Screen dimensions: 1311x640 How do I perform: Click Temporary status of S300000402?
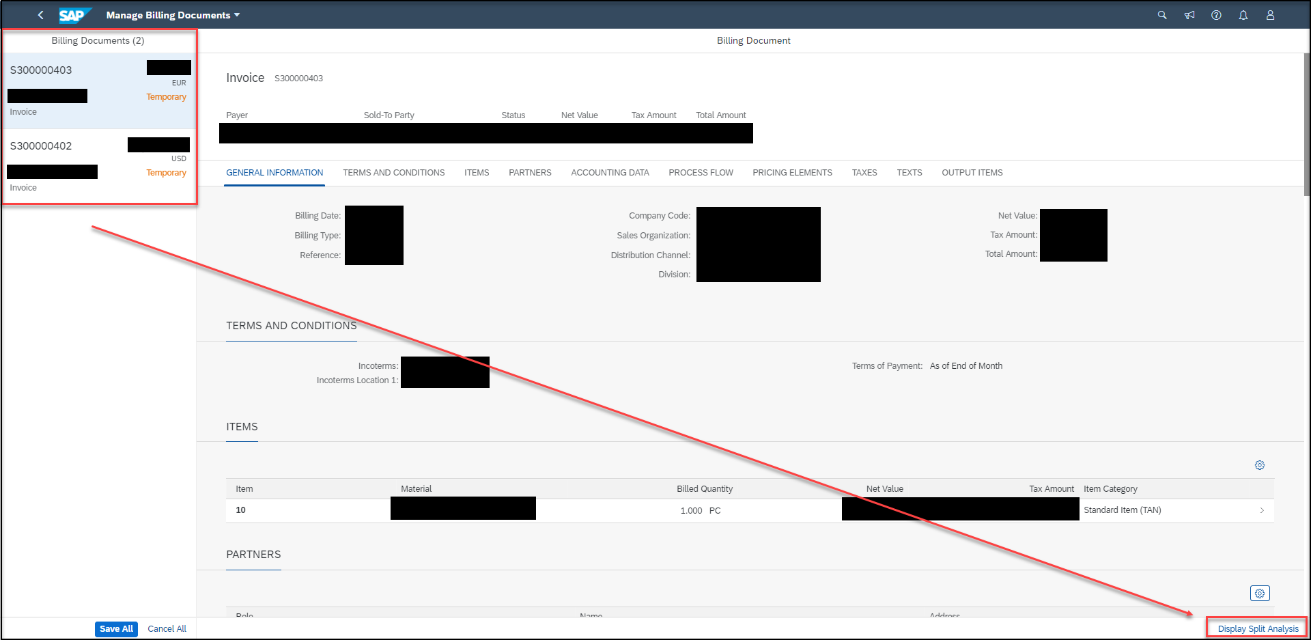coord(166,173)
